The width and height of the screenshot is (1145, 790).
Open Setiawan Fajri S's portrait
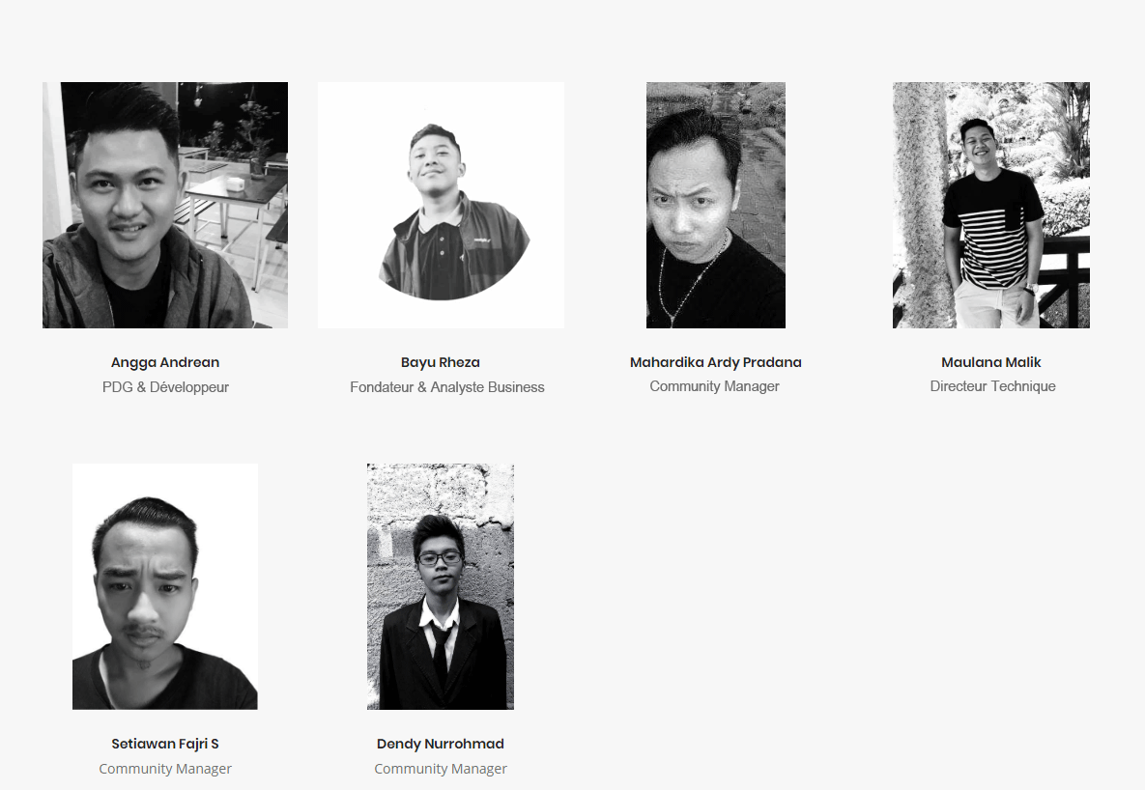[x=165, y=586]
